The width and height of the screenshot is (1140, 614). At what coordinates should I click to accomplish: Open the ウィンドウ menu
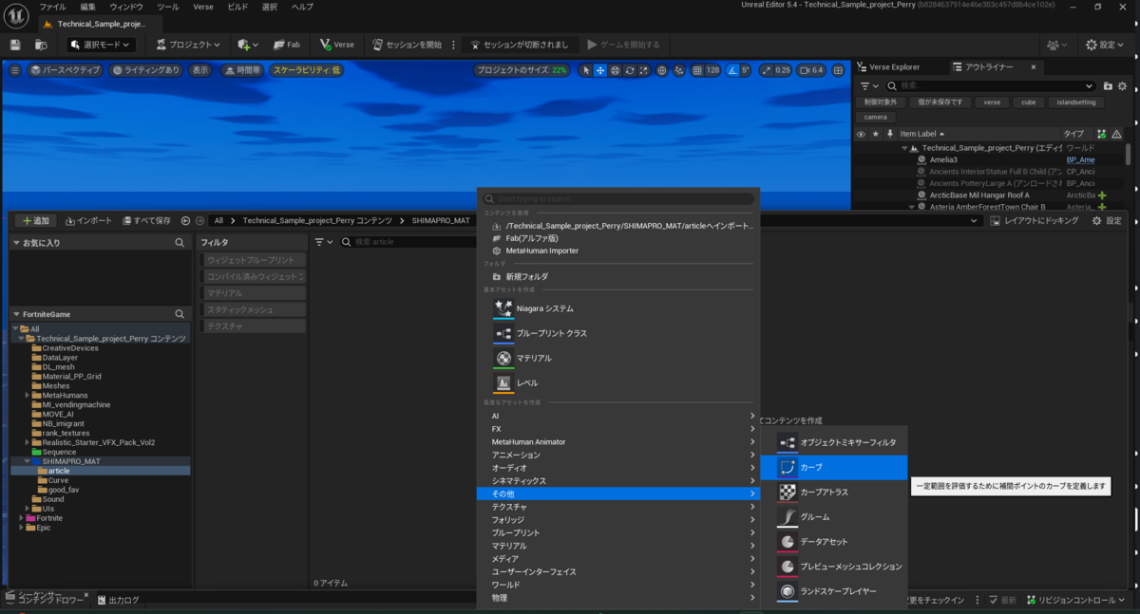point(126,7)
